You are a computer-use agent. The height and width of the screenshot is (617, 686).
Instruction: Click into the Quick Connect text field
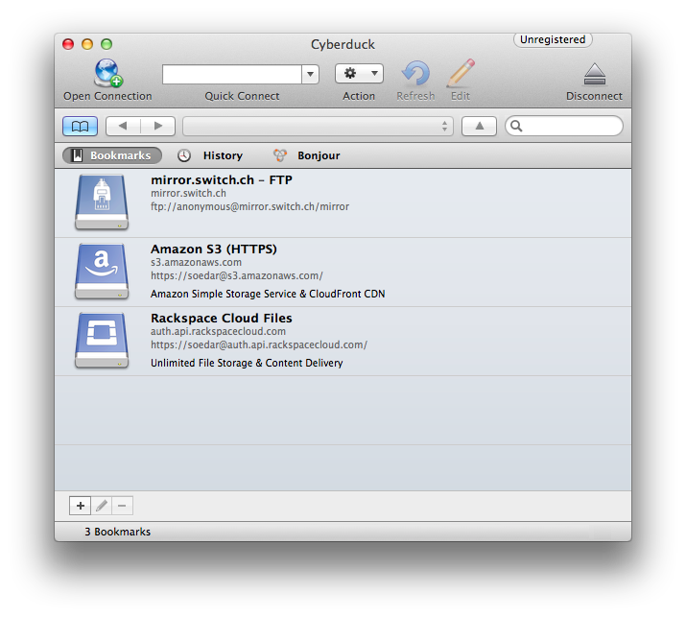pyautogui.click(x=232, y=74)
